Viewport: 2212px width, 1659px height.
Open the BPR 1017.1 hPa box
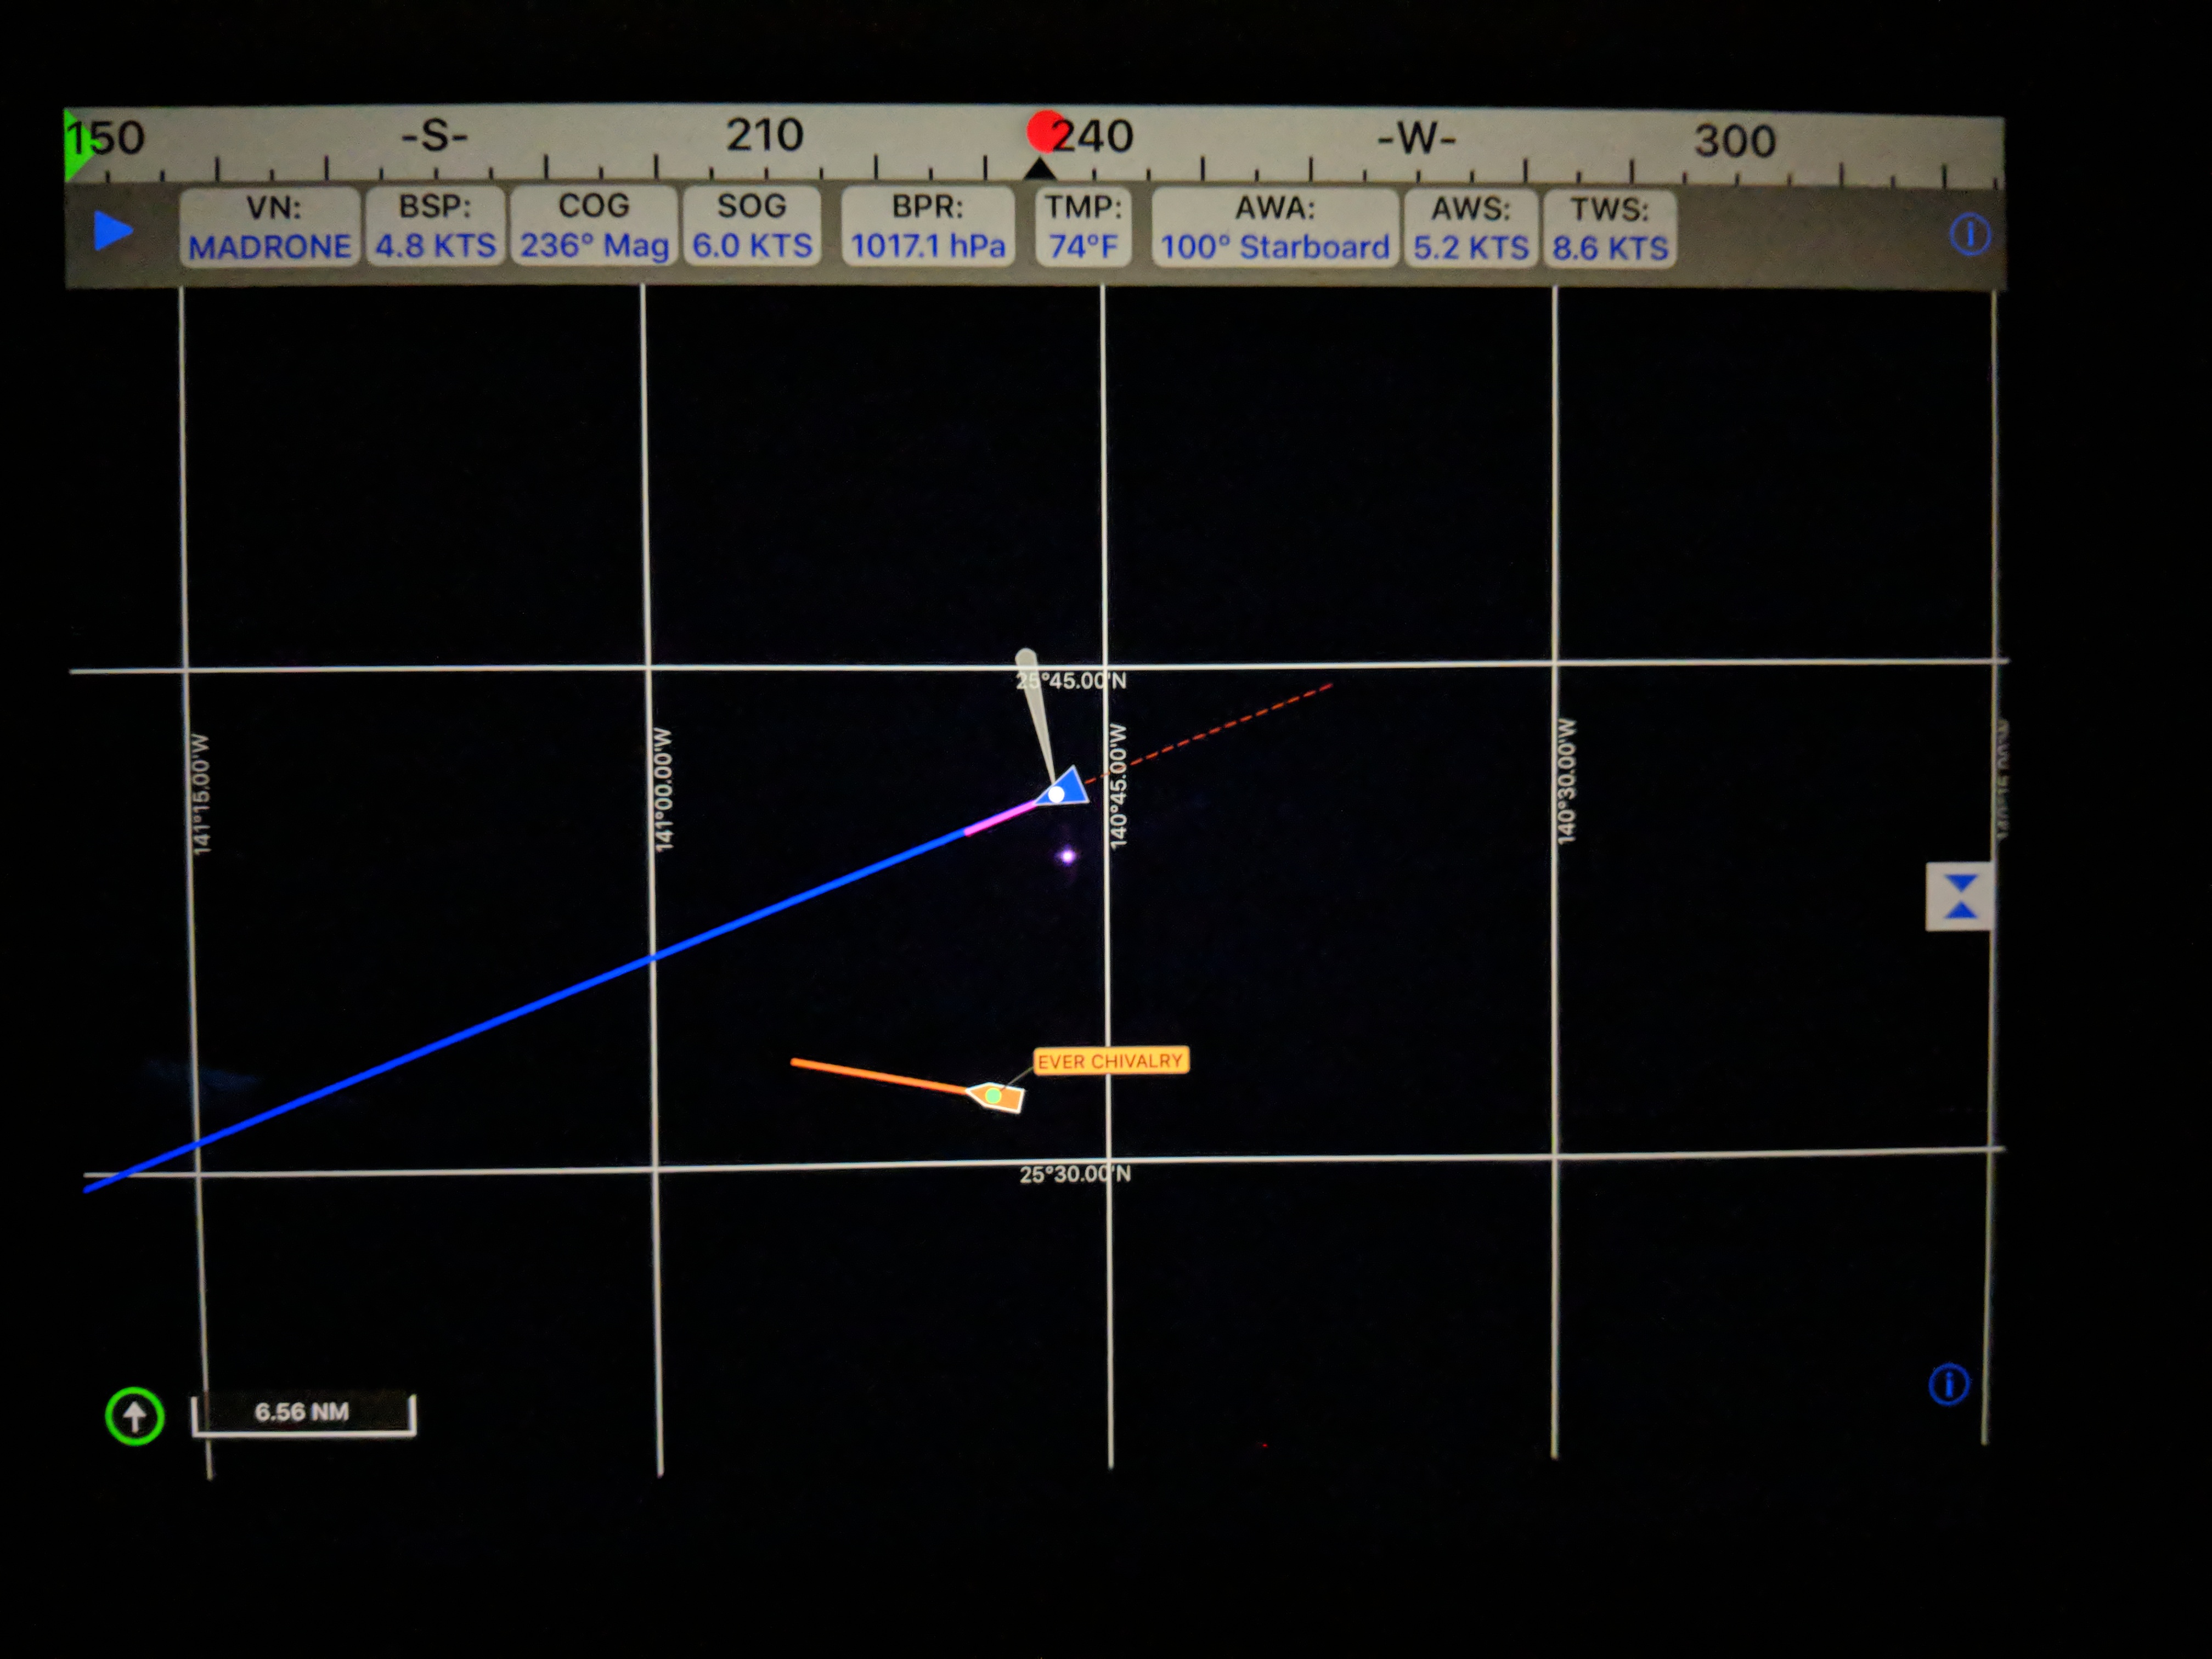928,227
